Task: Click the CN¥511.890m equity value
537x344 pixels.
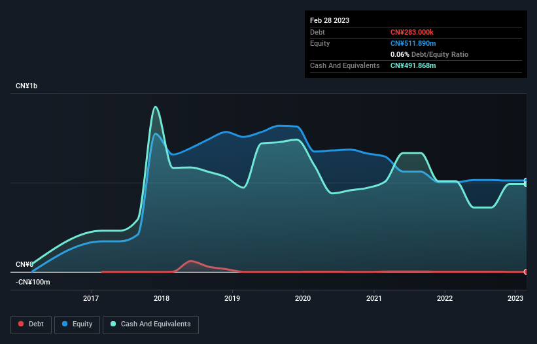Action: [413, 43]
